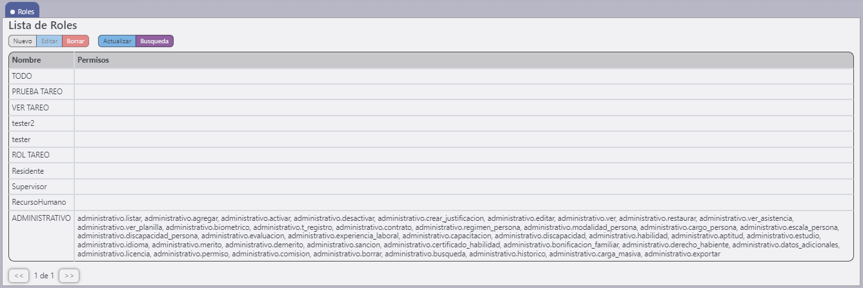Select the tester2 role
The width and height of the screenshot is (863, 288).
(x=23, y=123)
